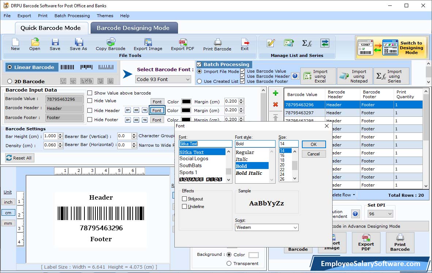Click Print Barcode button at bottom right

point(400,243)
